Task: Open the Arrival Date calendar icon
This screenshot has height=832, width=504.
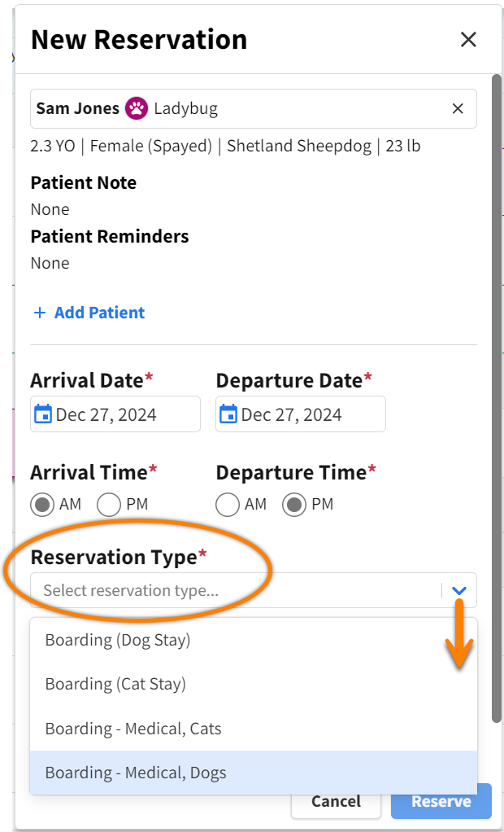Action: click(44, 414)
